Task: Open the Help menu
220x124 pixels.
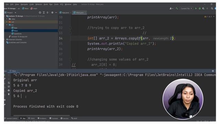Action: pos(75,4)
